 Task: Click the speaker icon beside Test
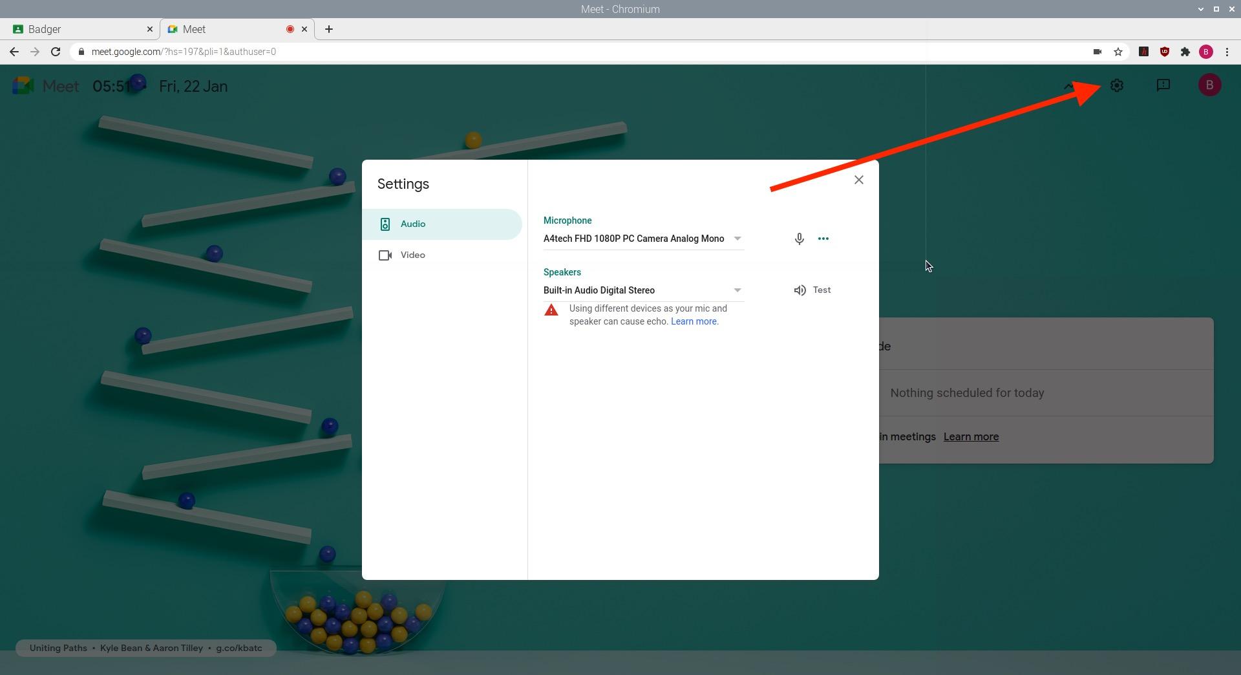(800, 290)
